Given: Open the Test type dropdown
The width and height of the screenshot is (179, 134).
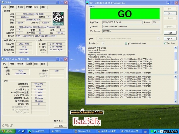Looking at the screenshot, I should (158, 39).
